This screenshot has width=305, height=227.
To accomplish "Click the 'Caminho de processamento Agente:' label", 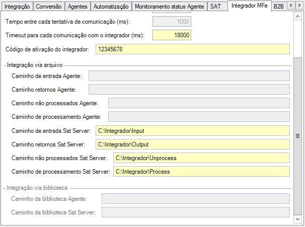I will [x=56, y=117].
